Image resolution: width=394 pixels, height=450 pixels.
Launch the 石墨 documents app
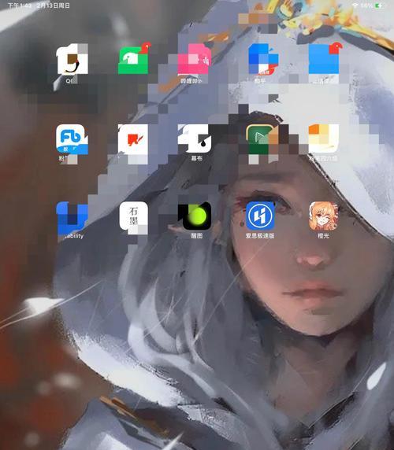[x=134, y=216]
